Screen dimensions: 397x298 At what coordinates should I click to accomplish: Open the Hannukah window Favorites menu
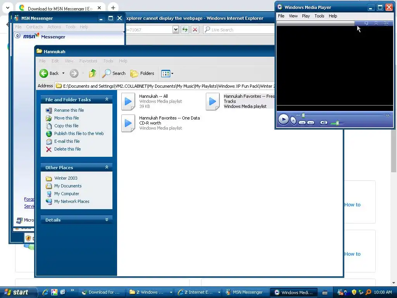pos(88,61)
